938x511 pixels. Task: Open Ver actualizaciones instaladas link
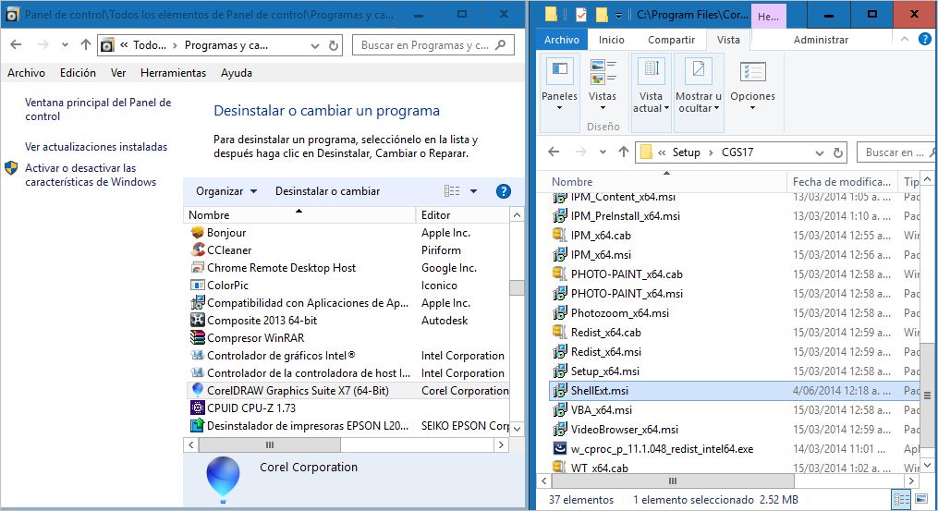click(x=96, y=147)
